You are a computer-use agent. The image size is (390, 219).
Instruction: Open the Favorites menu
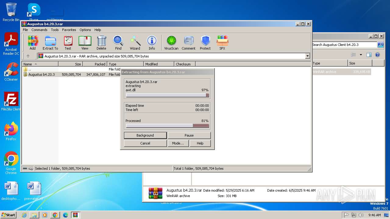point(69,30)
